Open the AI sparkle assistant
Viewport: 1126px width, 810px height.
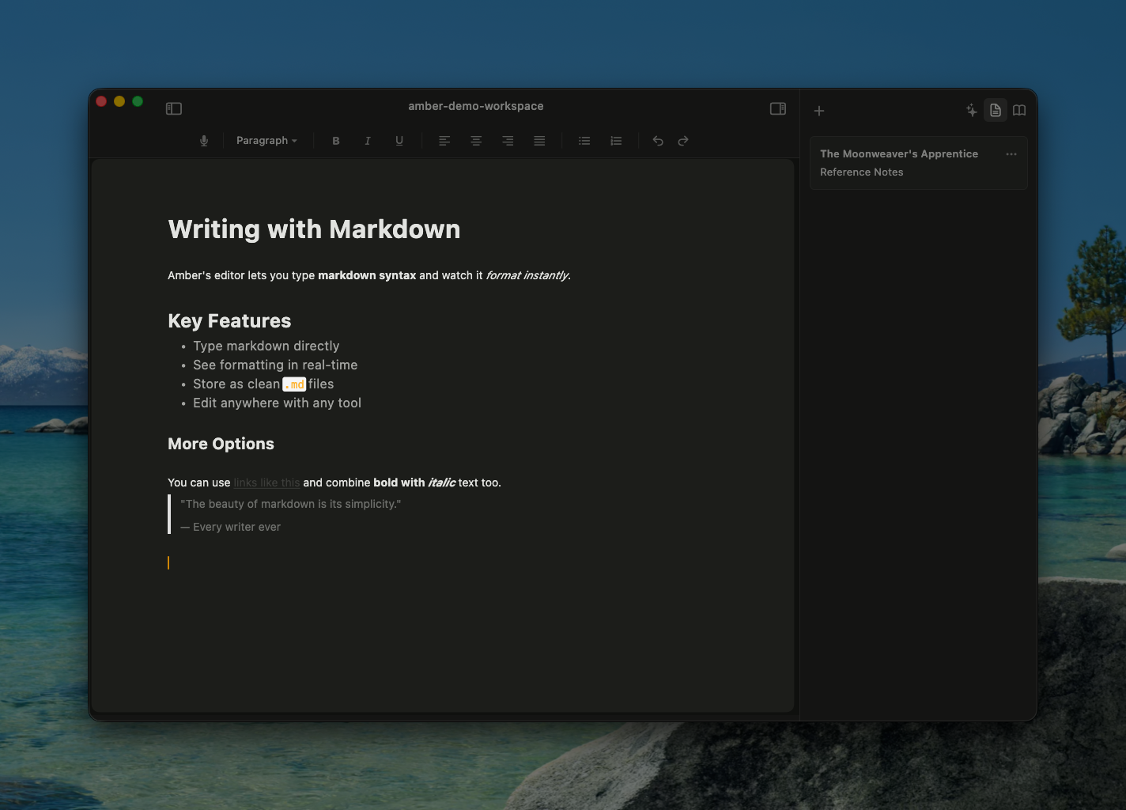(x=971, y=111)
